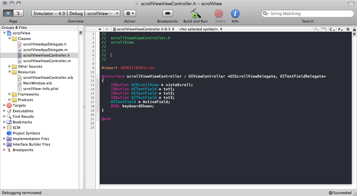357x196 pixels.
Task: Open the Overview Simulator configuration dropdown
Action: 76,13
